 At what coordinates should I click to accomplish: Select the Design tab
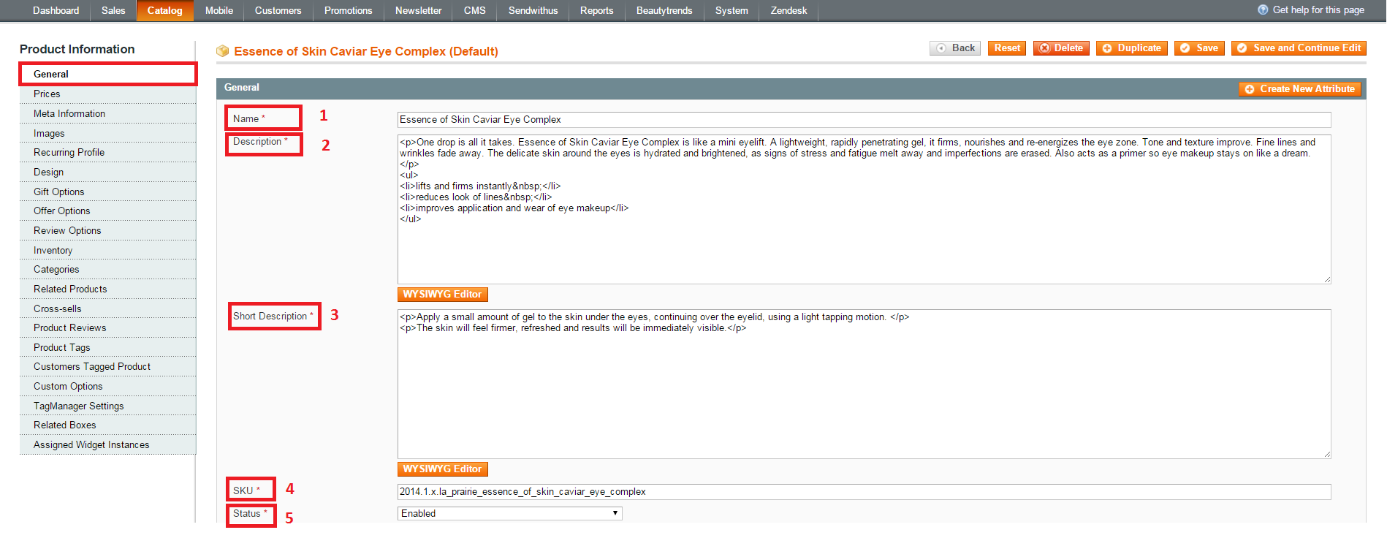click(x=108, y=172)
